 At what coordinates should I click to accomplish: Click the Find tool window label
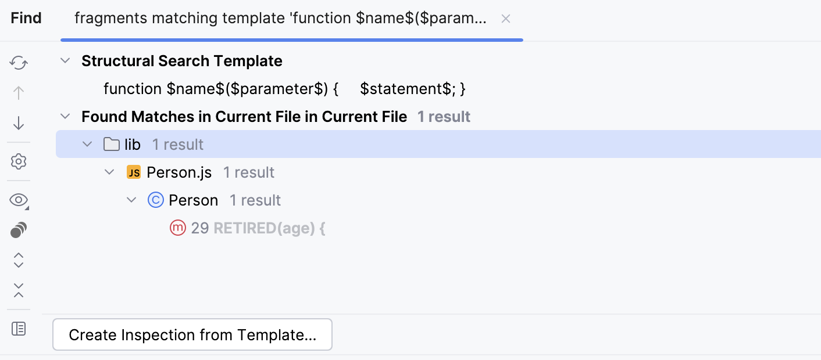(x=26, y=19)
